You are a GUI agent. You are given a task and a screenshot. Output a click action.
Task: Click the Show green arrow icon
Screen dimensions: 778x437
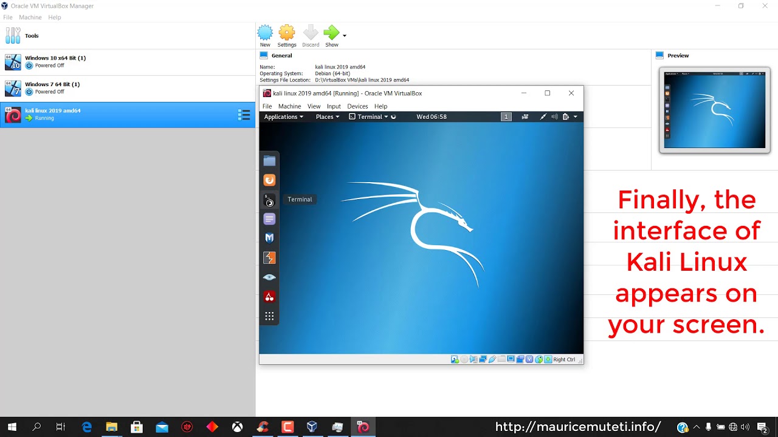(x=331, y=32)
